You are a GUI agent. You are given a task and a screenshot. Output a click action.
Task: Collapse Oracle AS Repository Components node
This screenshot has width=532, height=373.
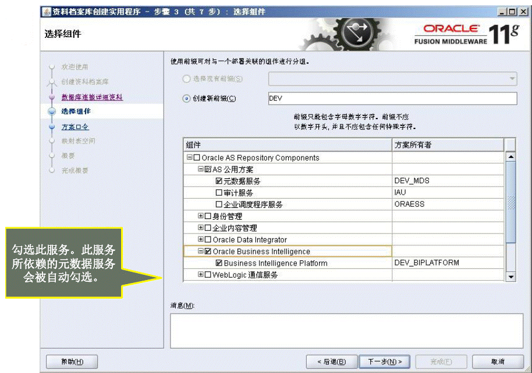190,157
